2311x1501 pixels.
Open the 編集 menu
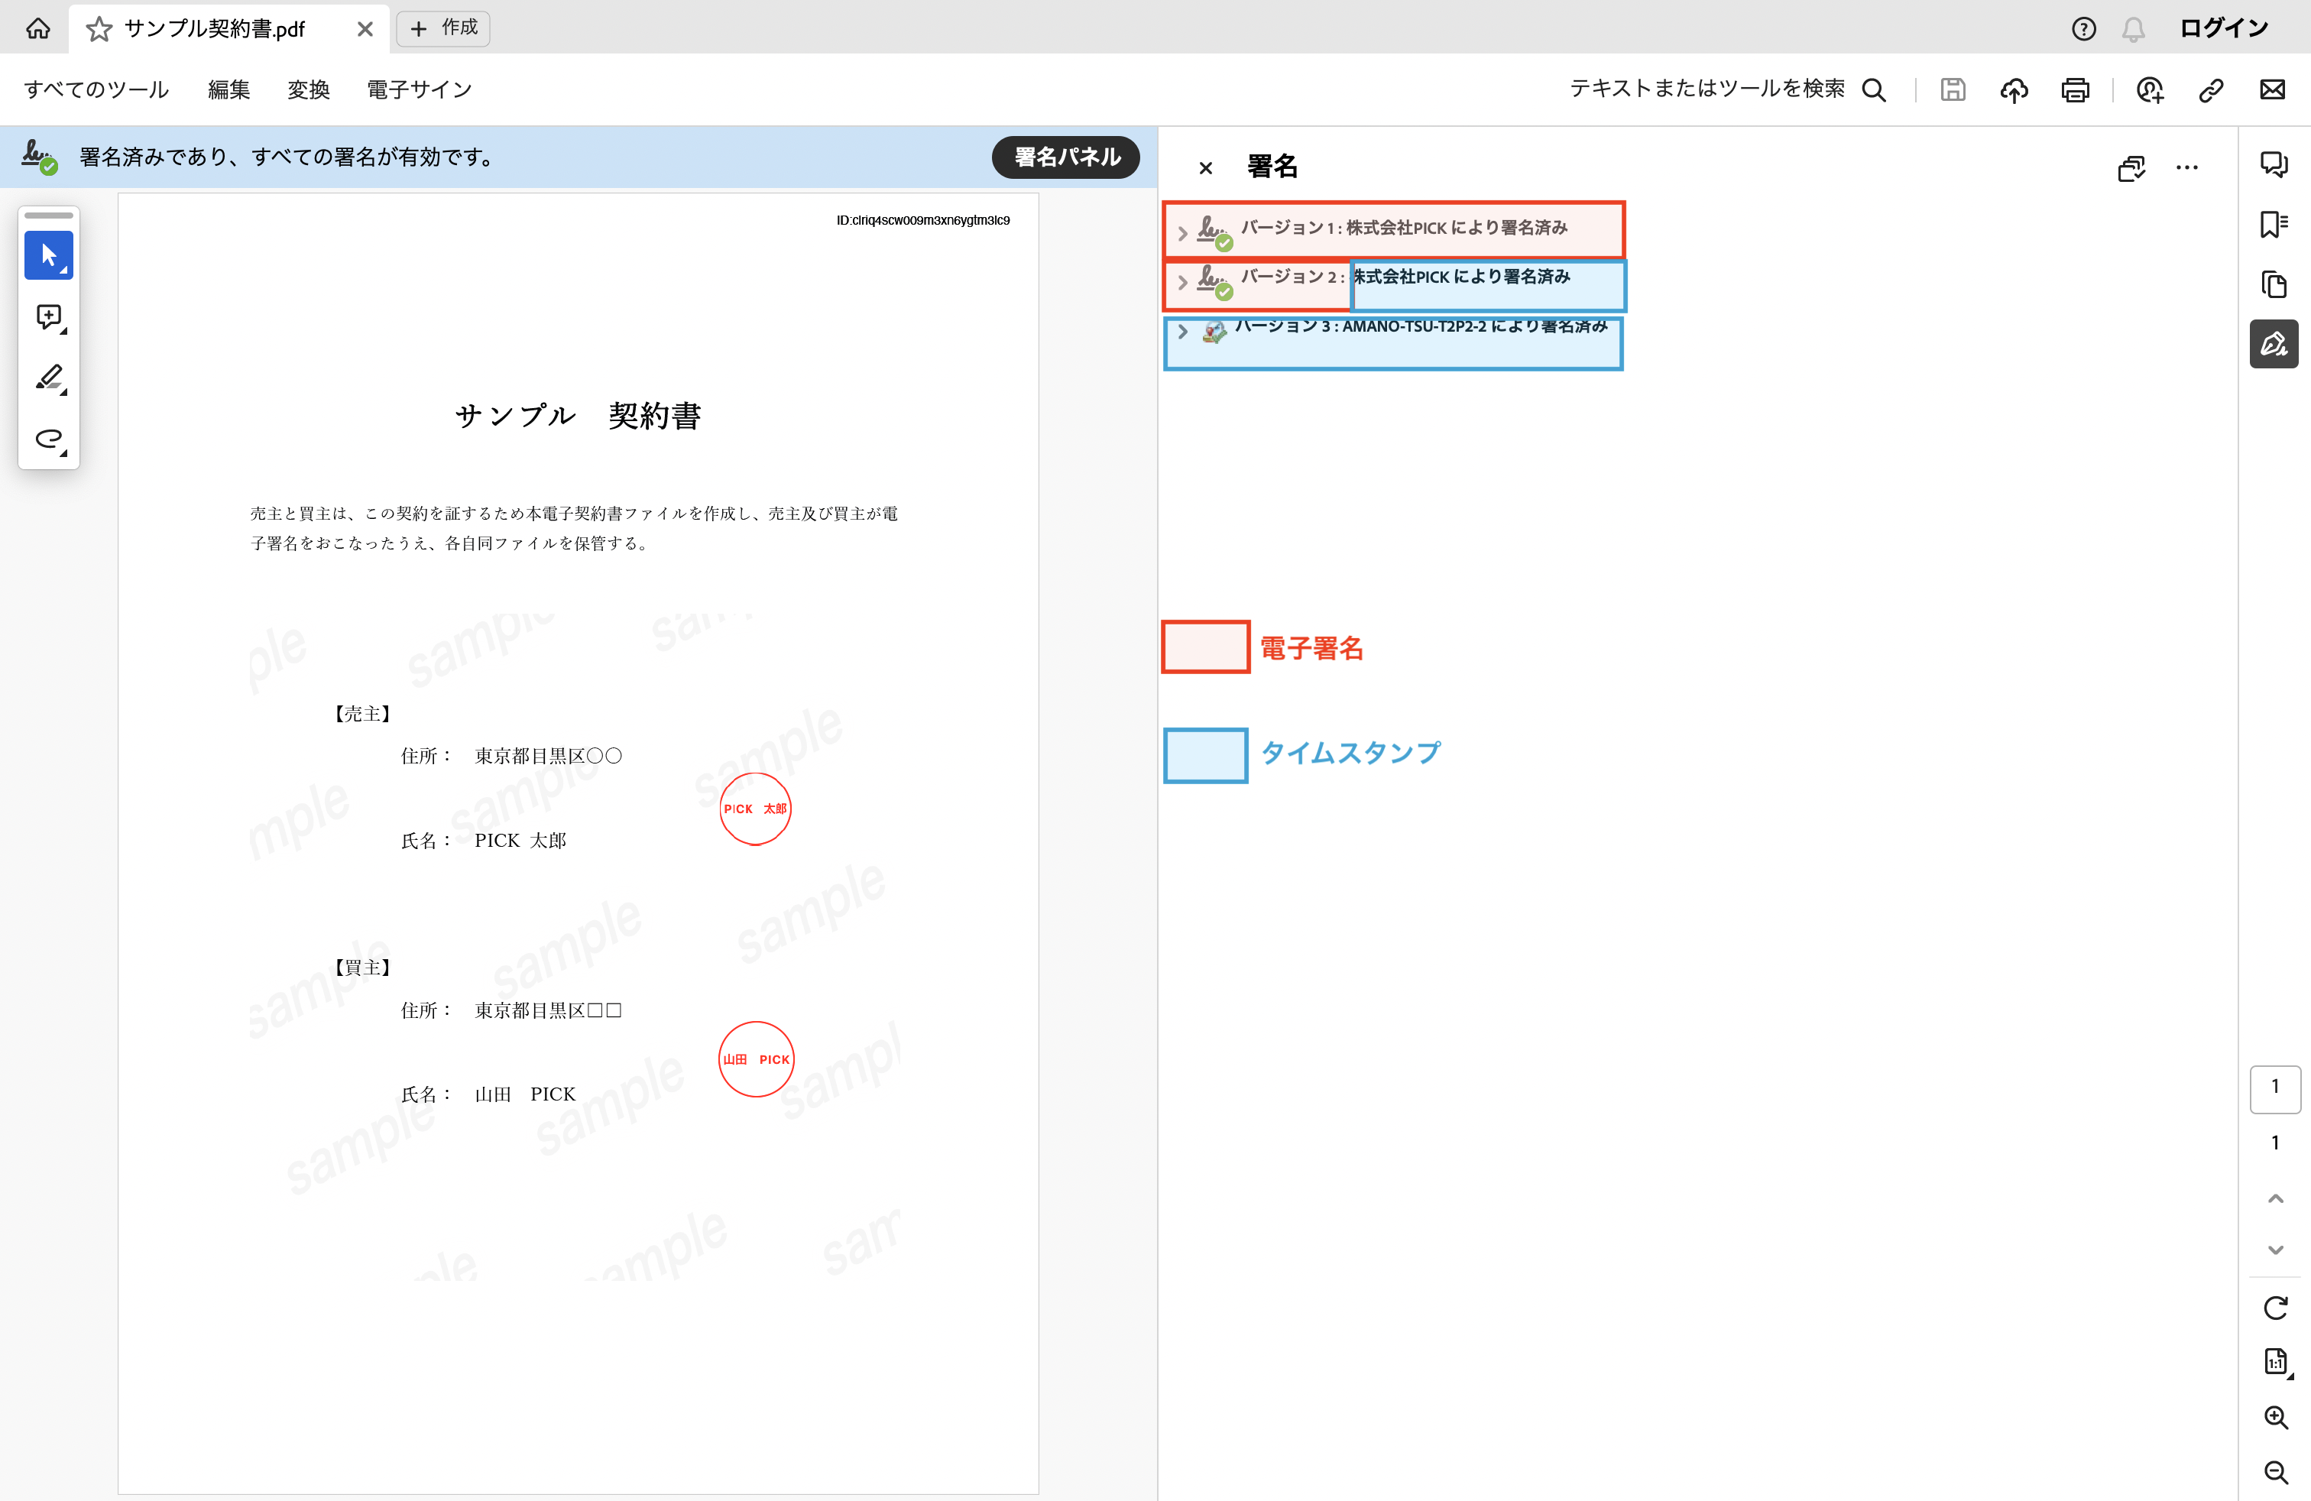[x=227, y=89]
